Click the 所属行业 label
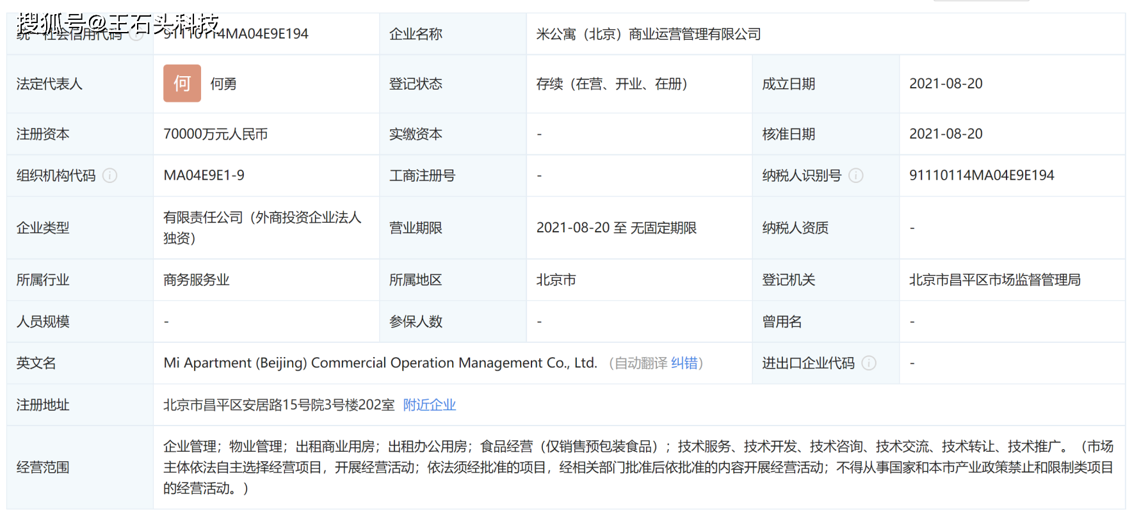Image resolution: width=1132 pixels, height=517 pixels. (x=43, y=280)
